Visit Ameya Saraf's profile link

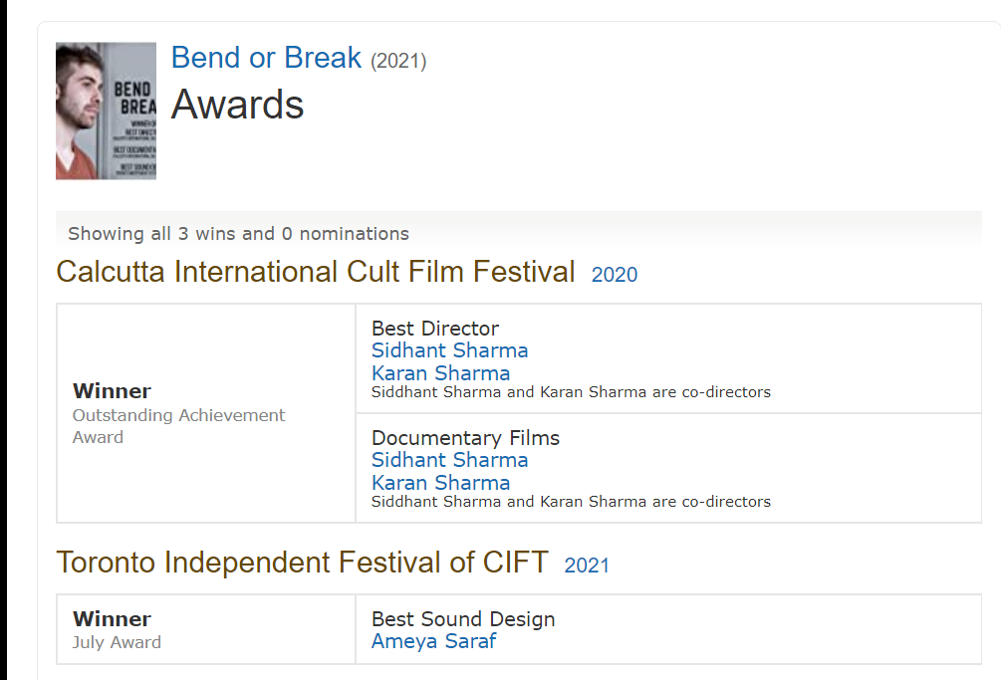433,641
